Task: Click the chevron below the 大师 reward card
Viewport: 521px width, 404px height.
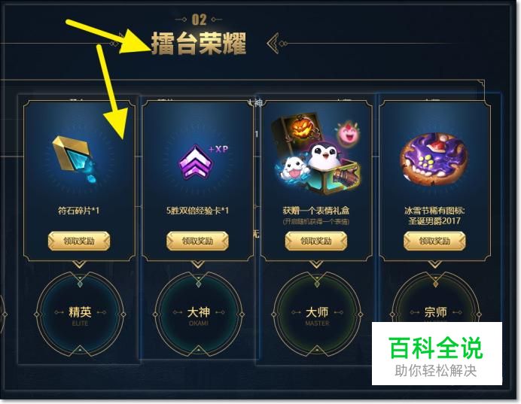Action: click(316, 265)
